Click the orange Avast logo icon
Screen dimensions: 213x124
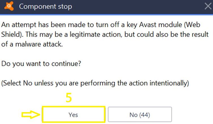(x=9, y=6)
